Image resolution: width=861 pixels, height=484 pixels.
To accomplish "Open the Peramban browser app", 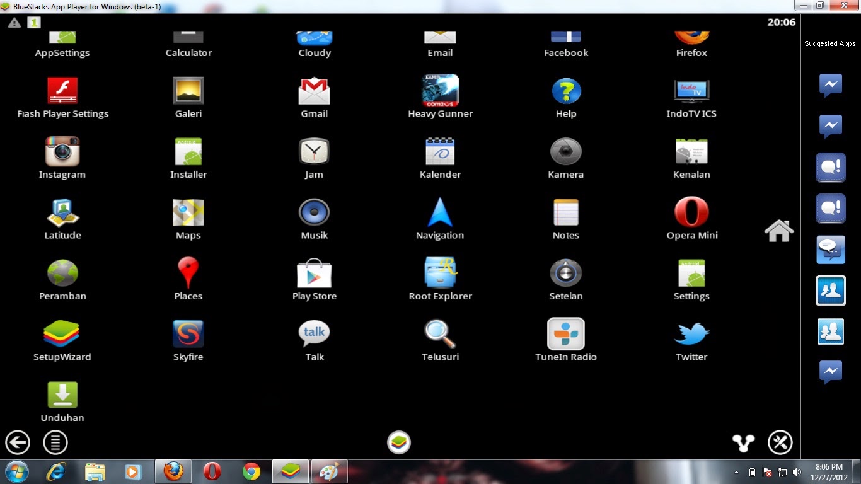I will coord(62,273).
